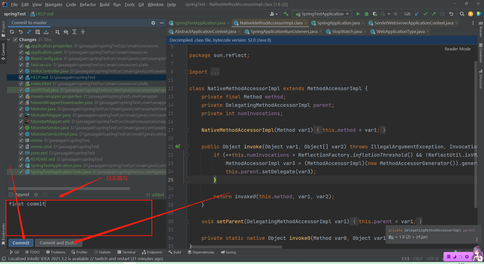Screen dimensions: 484x264
Task: Click the changes list horizontal scrollbar
Action: point(69,188)
